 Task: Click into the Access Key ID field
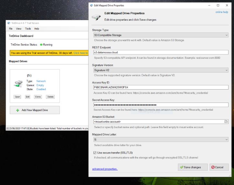coord(161,87)
